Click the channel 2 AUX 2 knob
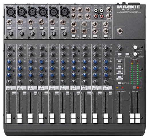Viewport: 149px width, 138px height. click(x=20, y=54)
